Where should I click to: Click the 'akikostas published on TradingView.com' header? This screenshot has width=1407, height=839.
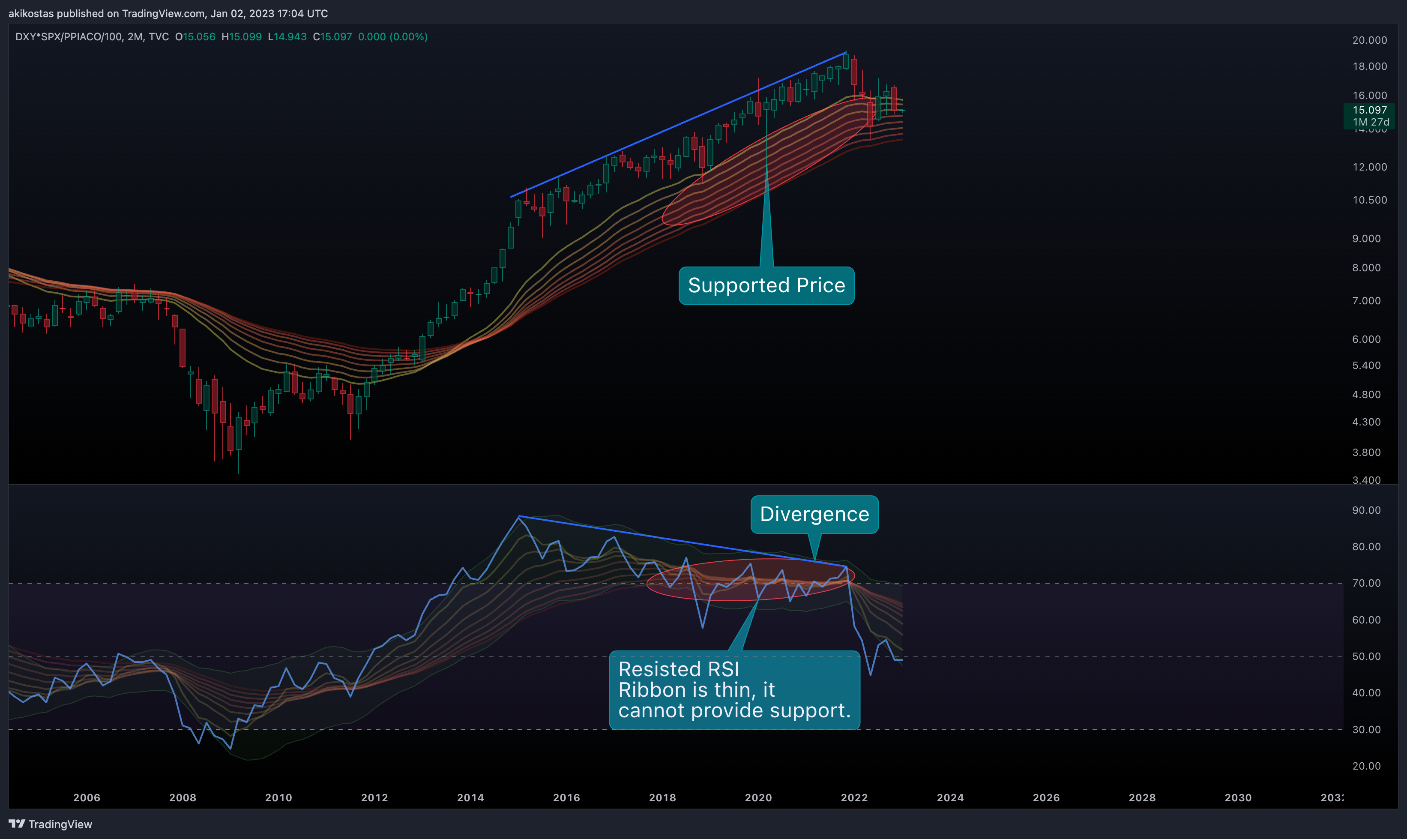(x=168, y=13)
